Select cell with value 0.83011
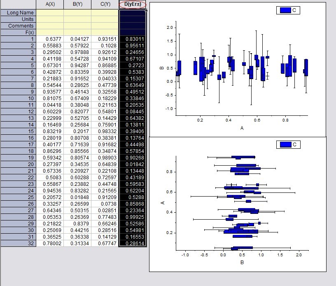The image size is (336, 286). [x=133, y=39]
